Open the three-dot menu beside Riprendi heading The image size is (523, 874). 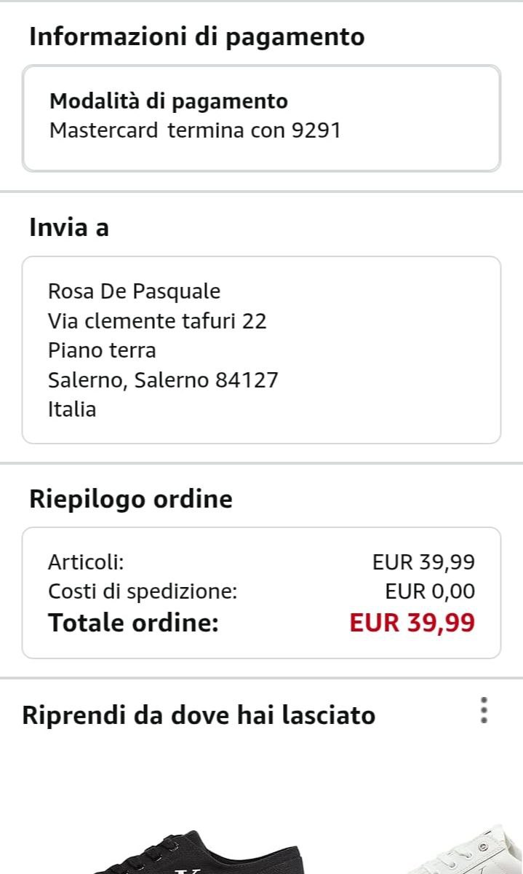(x=484, y=711)
